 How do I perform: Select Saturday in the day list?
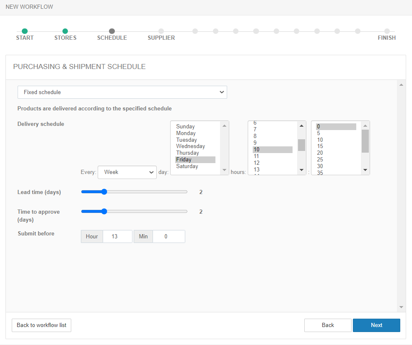click(x=187, y=166)
